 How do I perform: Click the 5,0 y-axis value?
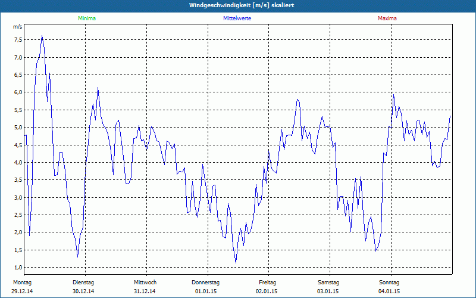(18, 128)
